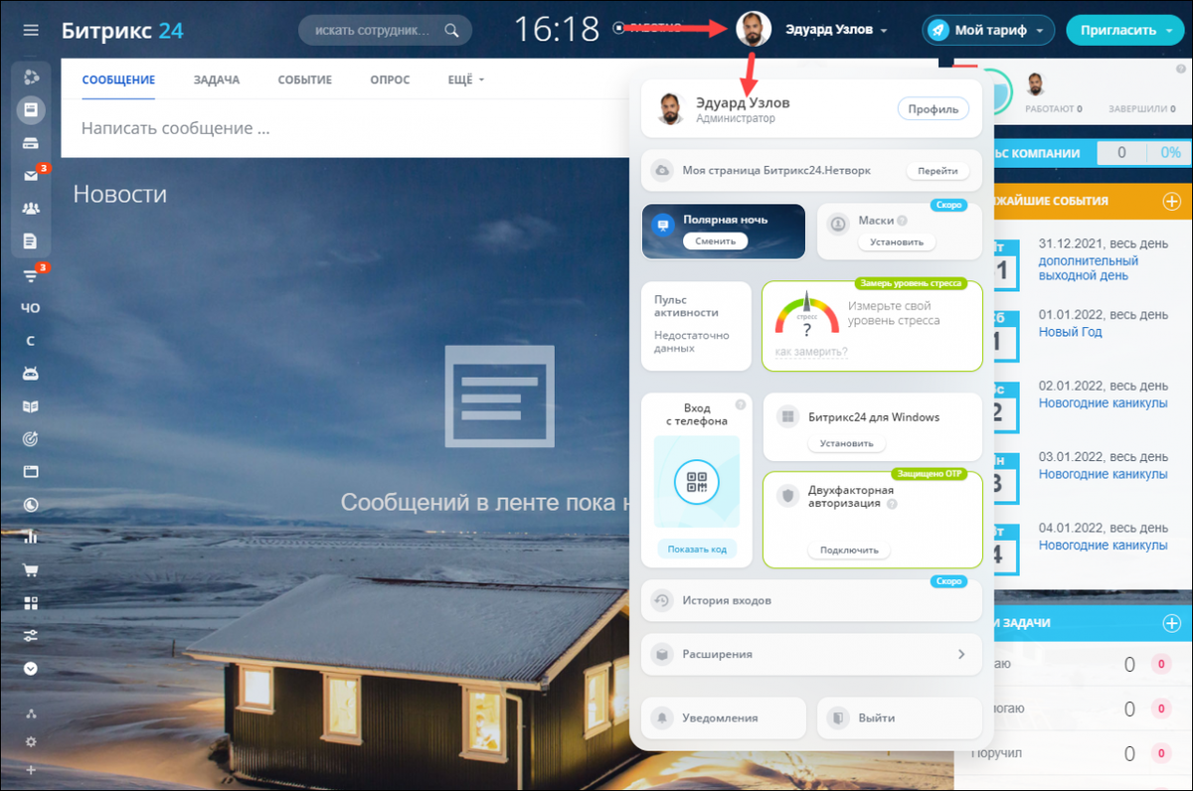This screenshot has height=791, width=1193.
Task: Open Уведомления in the profile popup
Action: click(724, 717)
